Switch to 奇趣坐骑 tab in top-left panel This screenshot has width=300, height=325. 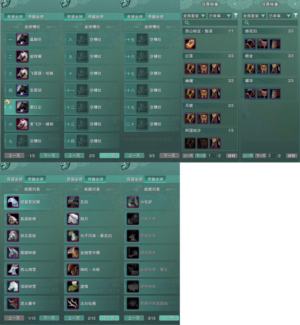click(36, 17)
